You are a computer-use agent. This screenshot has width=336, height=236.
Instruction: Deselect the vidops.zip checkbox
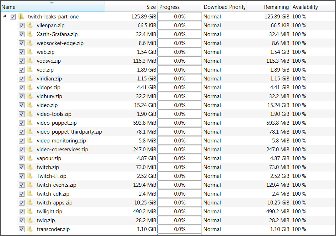point(21,88)
